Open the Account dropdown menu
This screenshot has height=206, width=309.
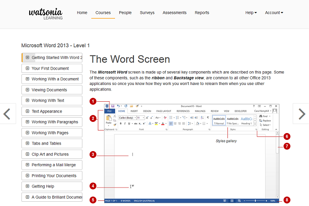click(x=274, y=12)
